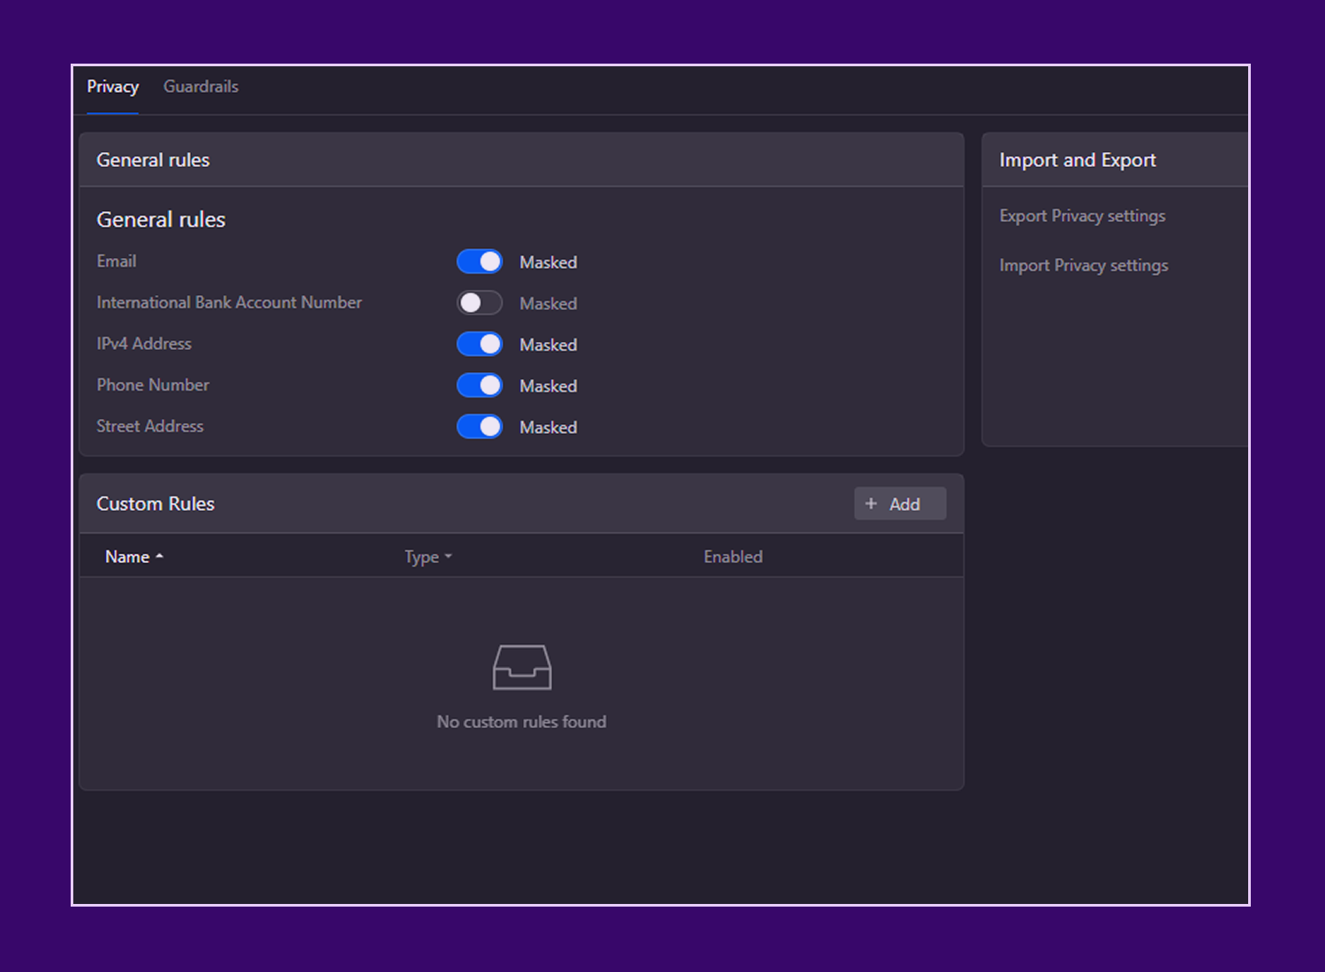Click Export Privacy settings link
1325x972 pixels.
pos(1082,216)
